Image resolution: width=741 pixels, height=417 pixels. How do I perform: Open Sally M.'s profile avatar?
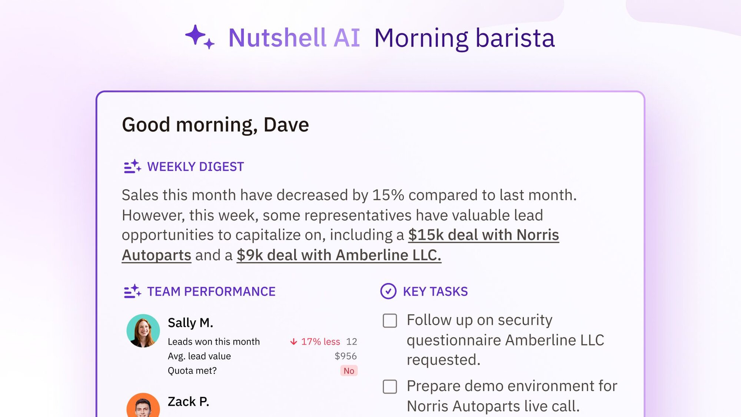[143, 331]
